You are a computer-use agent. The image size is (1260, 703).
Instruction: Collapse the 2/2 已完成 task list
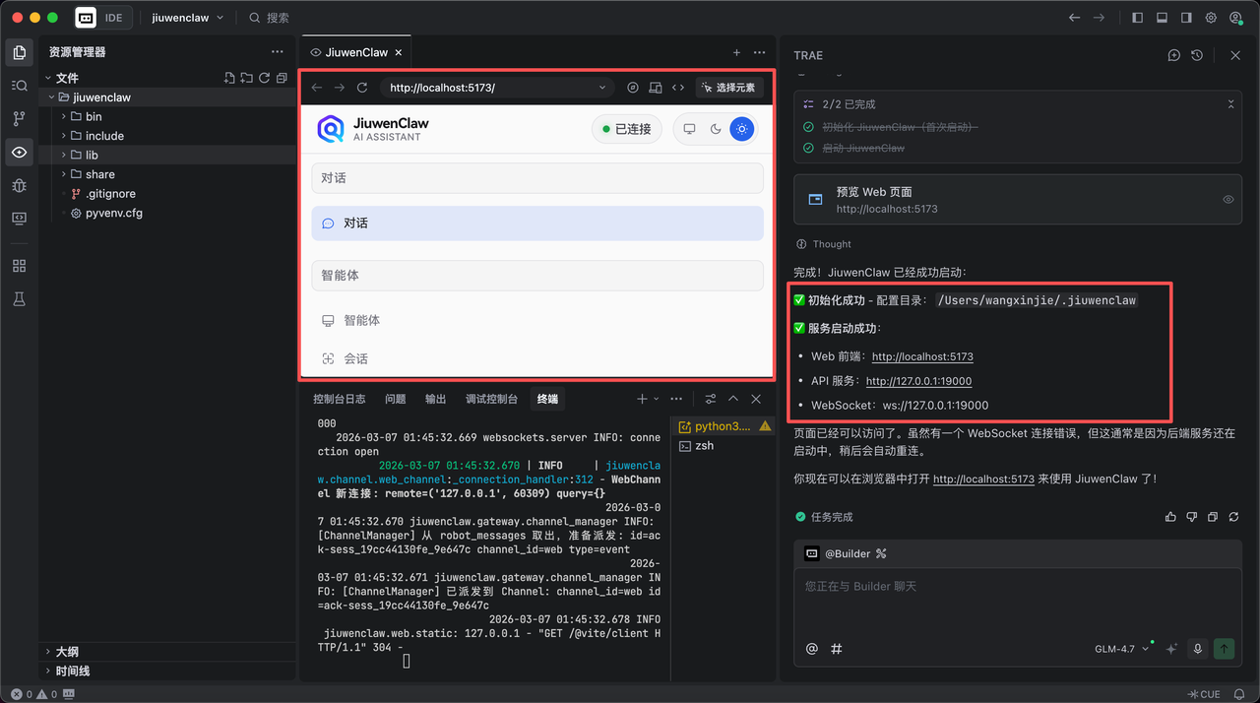[1230, 104]
